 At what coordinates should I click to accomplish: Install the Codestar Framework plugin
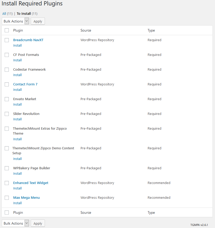(17, 75)
